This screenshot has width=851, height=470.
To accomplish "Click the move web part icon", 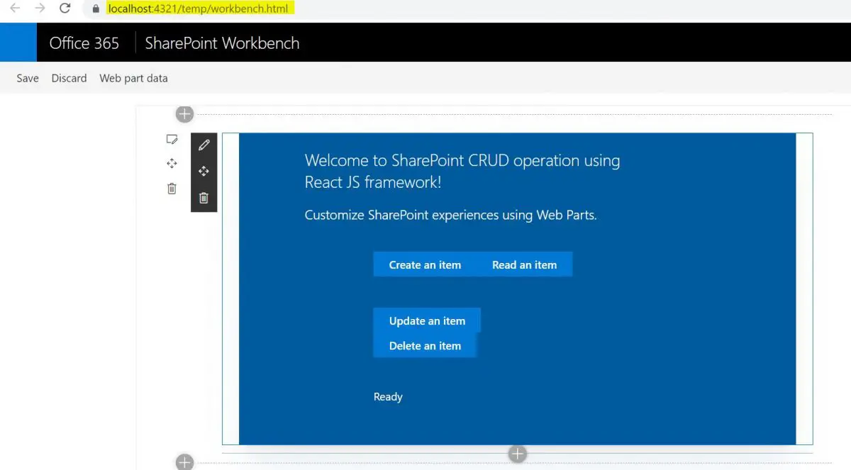I will click(x=204, y=171).
